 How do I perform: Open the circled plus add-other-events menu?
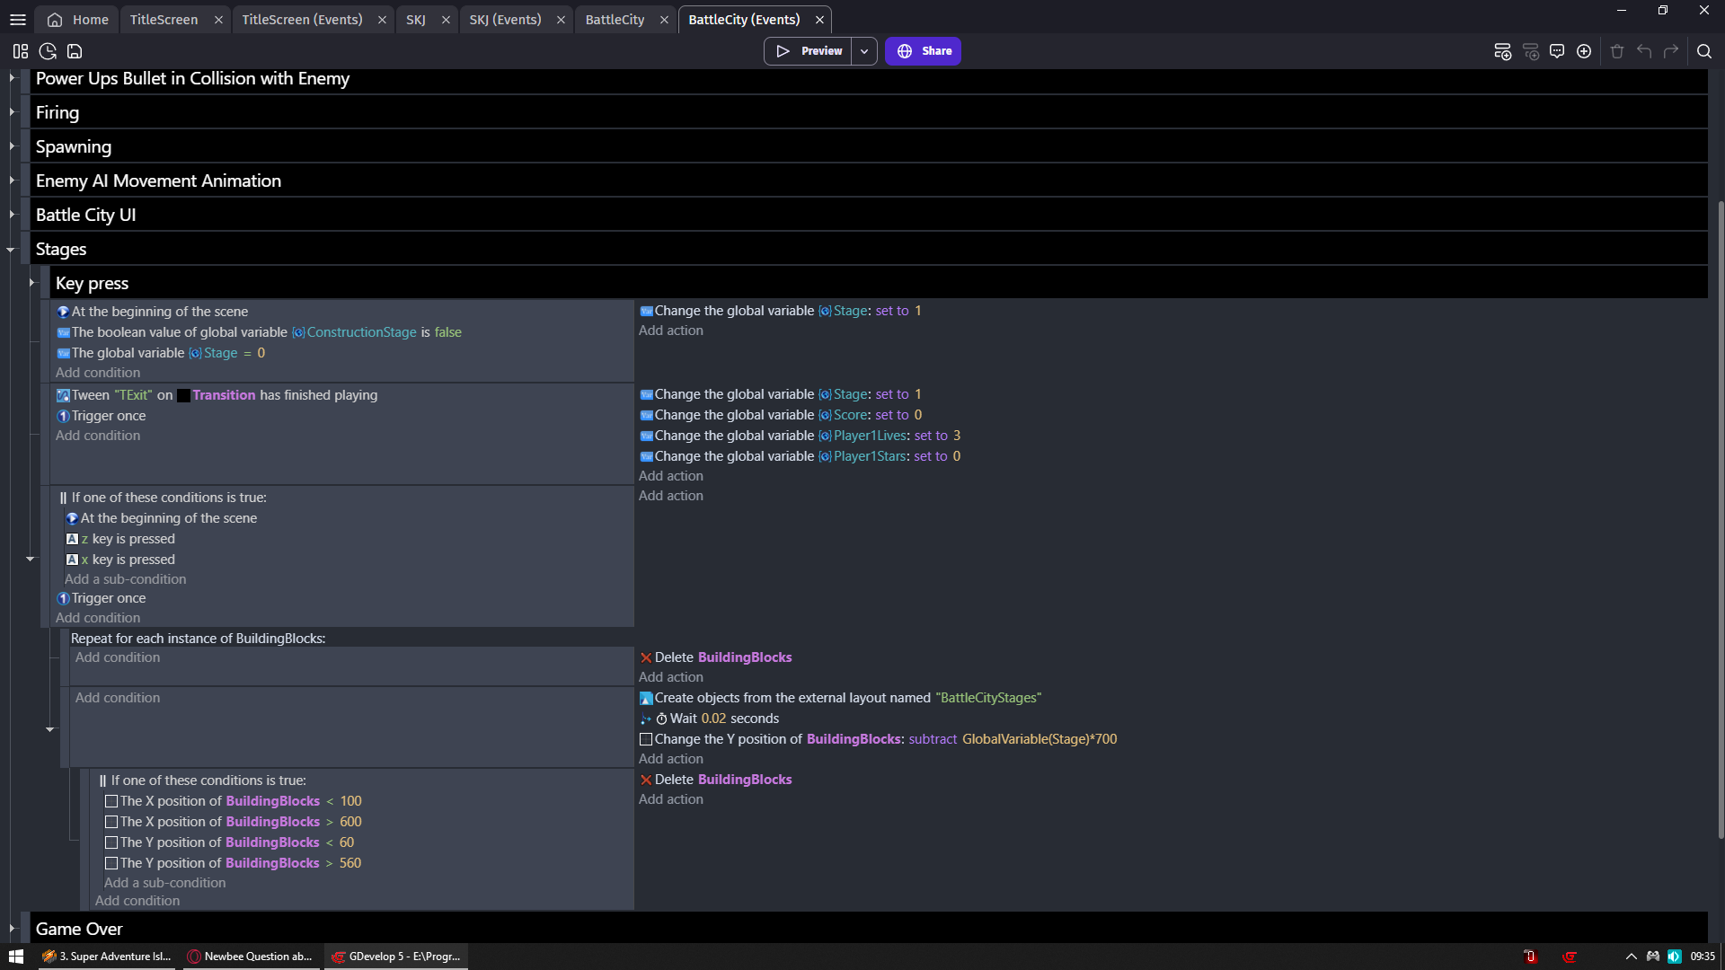[1584, 51]
